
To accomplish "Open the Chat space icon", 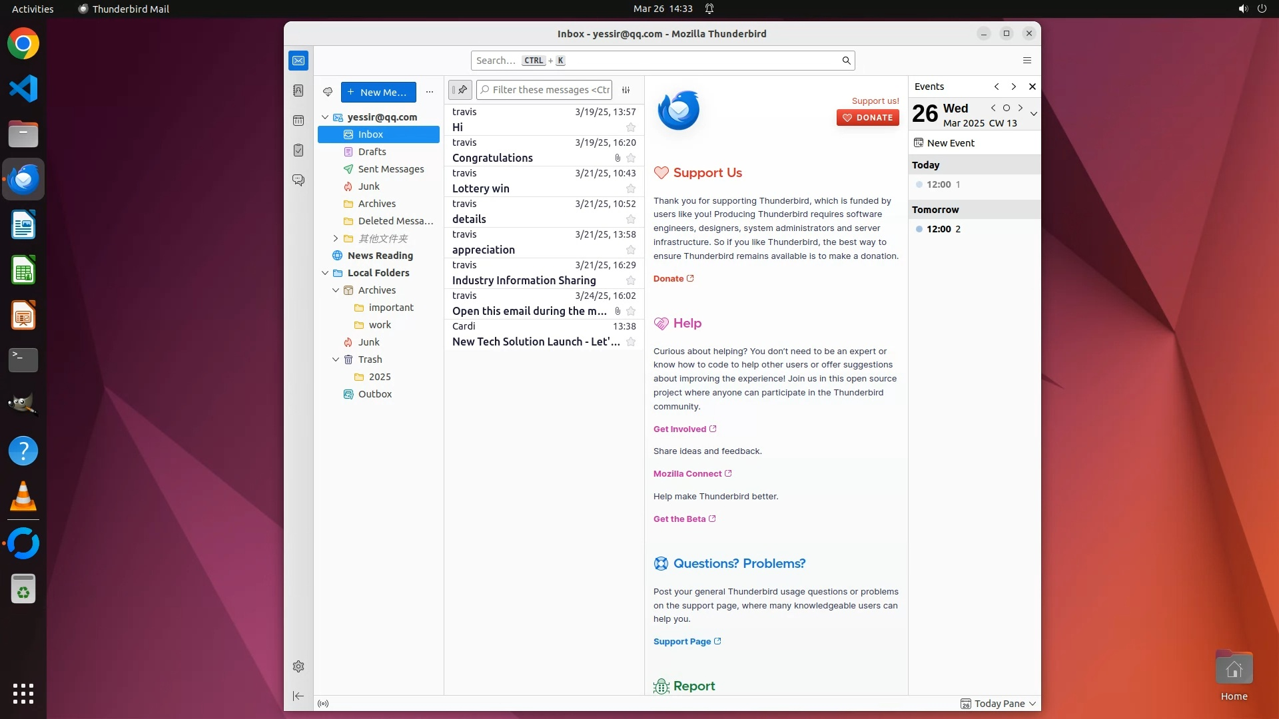I will pyautogui.click(x=298, y=180).
